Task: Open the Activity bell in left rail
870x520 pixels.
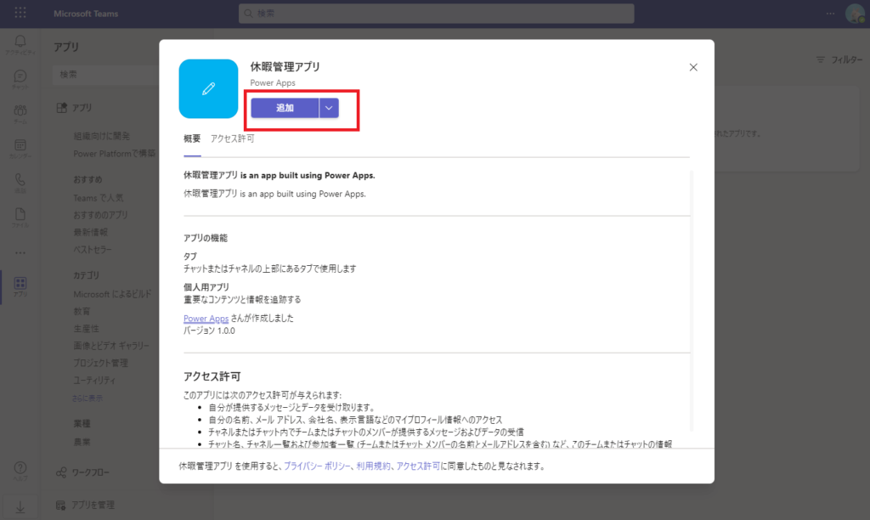Action: pyautogui.click(x=20, y=44)
